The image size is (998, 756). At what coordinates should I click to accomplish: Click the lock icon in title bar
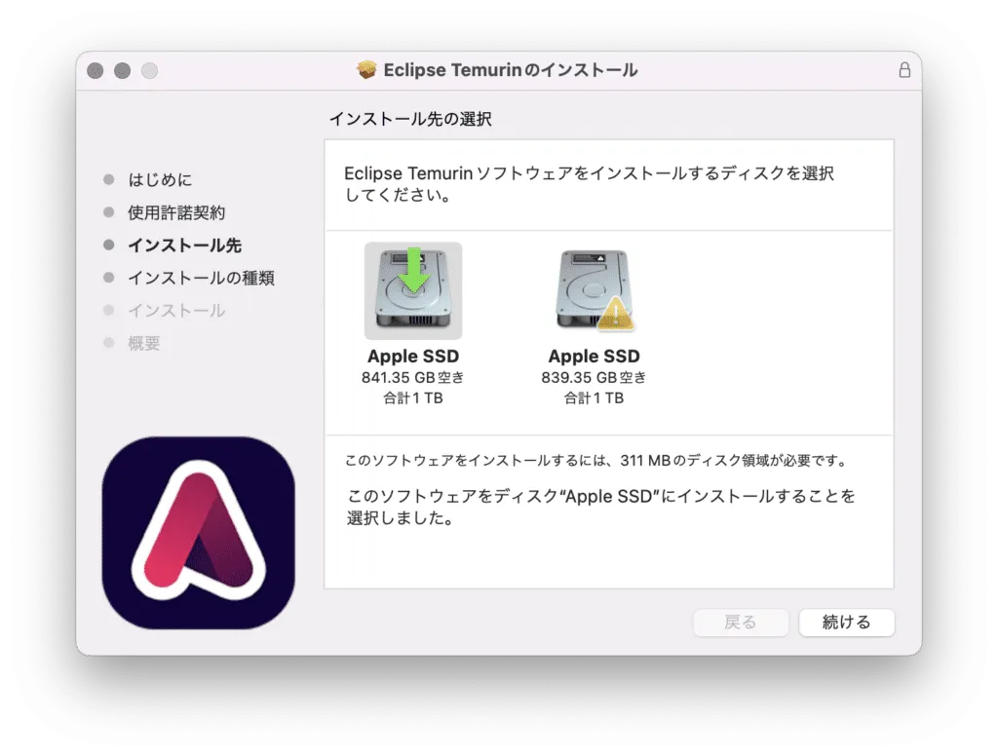tap(903, 70)
